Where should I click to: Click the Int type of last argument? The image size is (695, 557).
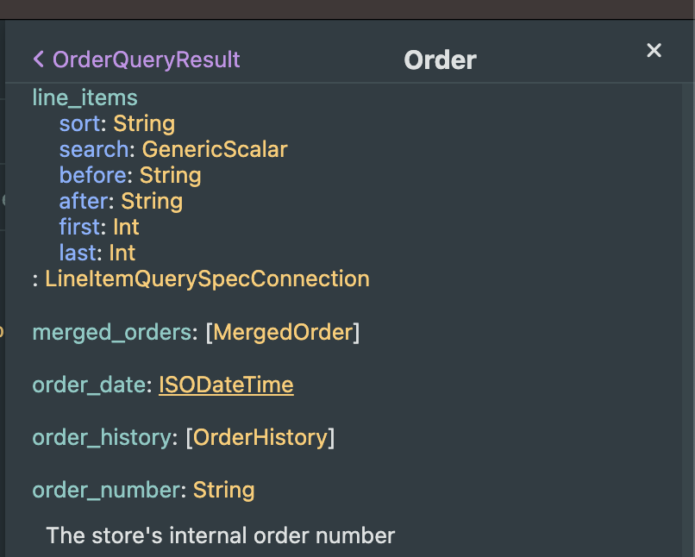click(122, 253)
